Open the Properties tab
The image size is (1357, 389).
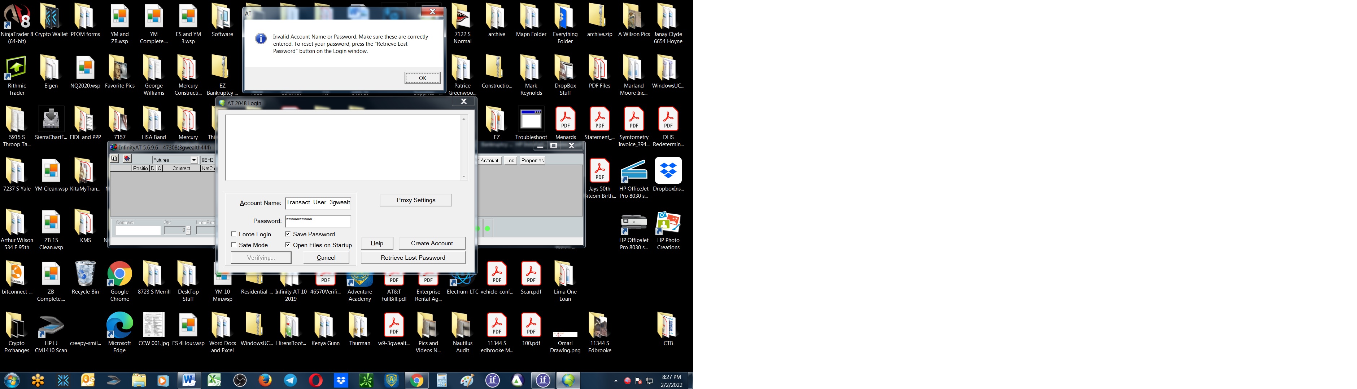[x=532, y=160]
